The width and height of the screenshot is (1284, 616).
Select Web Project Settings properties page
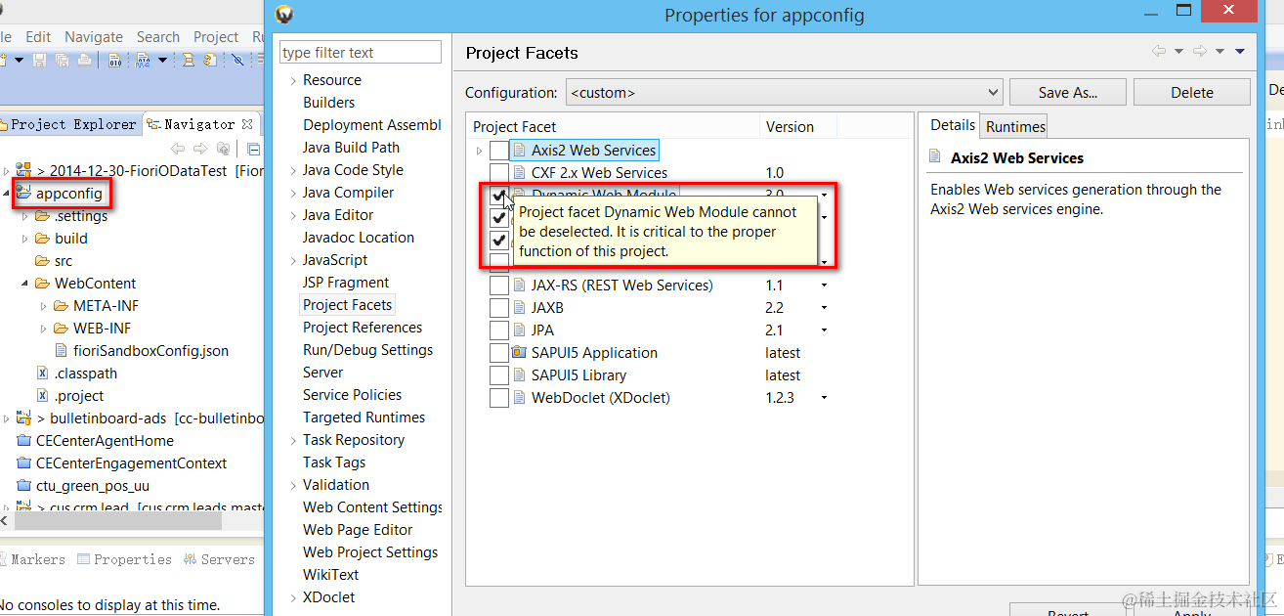coord(370,552)
